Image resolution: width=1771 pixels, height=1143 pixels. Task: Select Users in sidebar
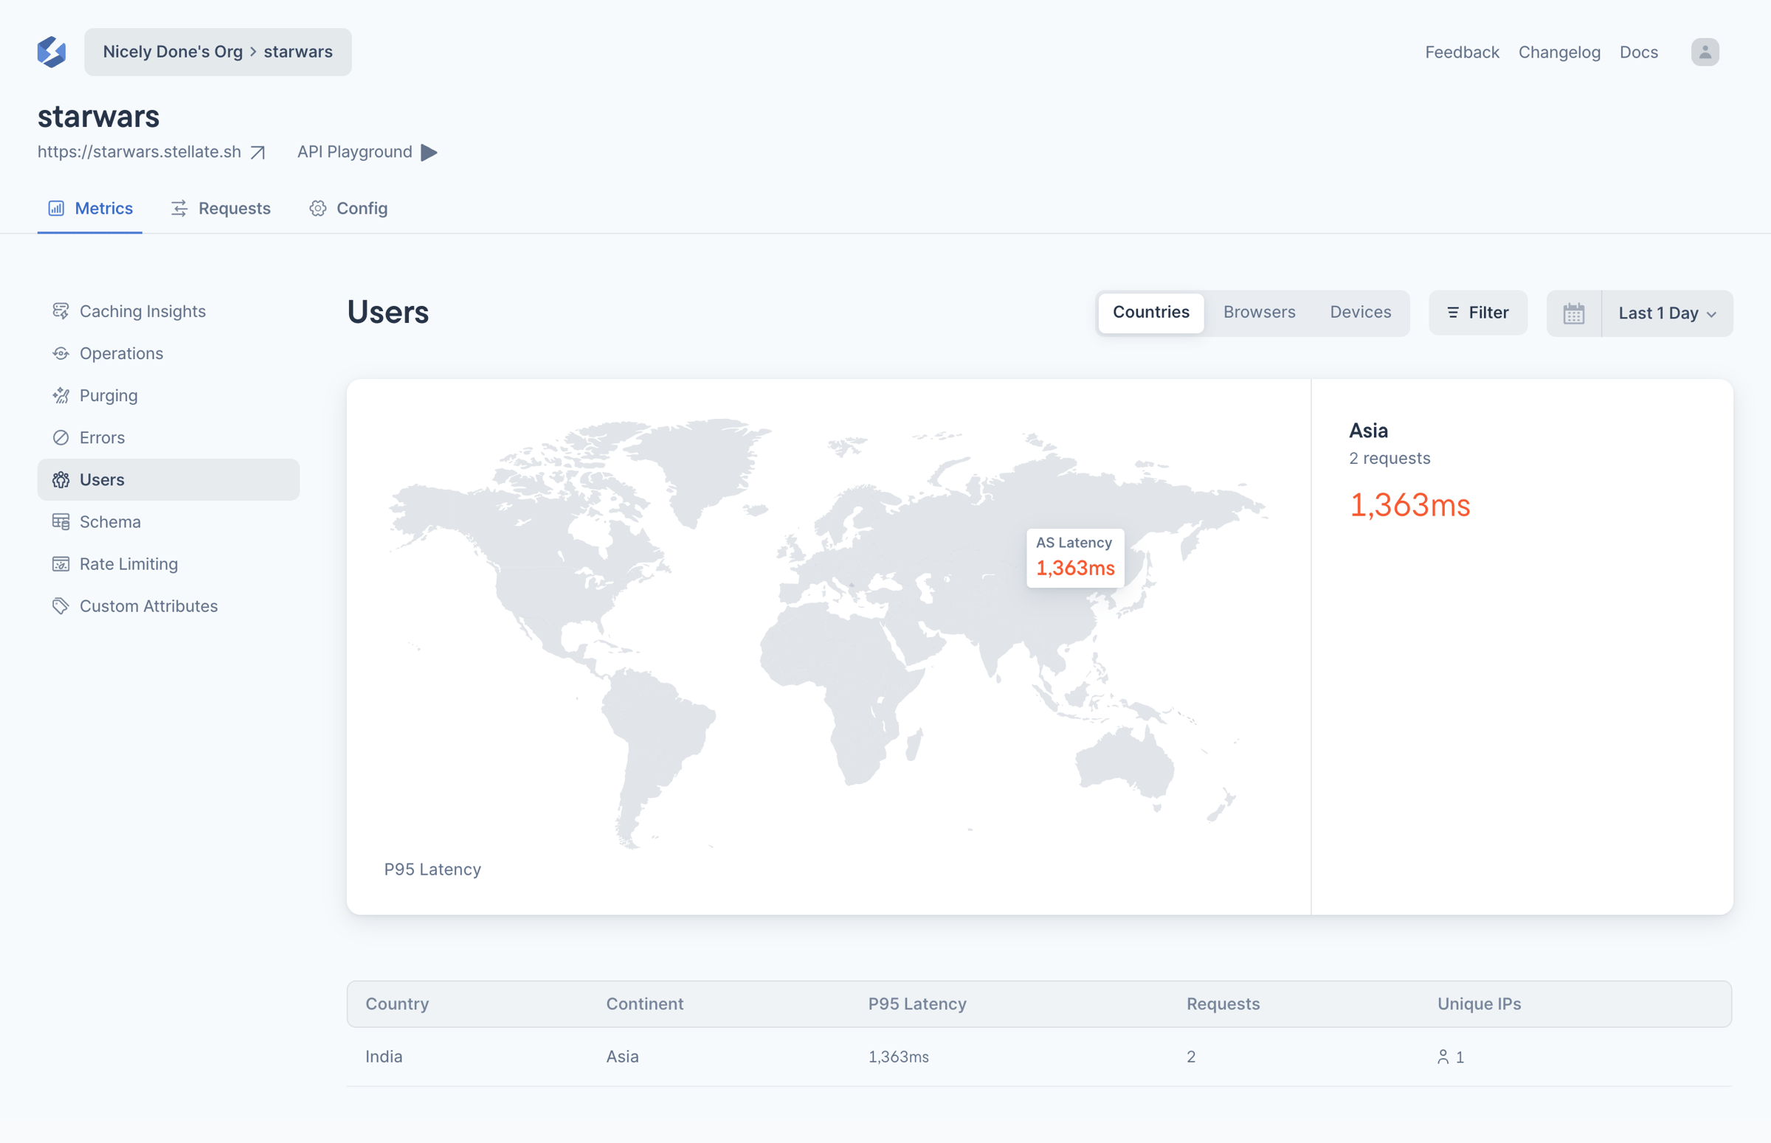[168, 479]
